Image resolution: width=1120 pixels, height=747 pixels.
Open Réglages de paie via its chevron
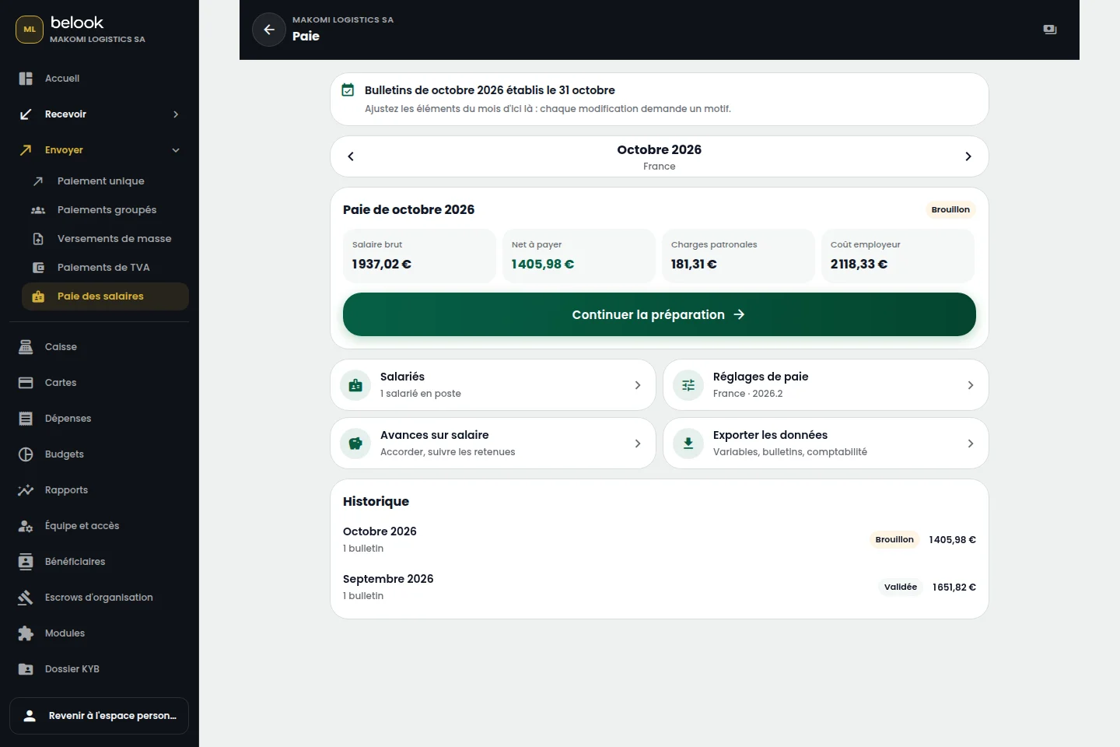pos(971,385)
